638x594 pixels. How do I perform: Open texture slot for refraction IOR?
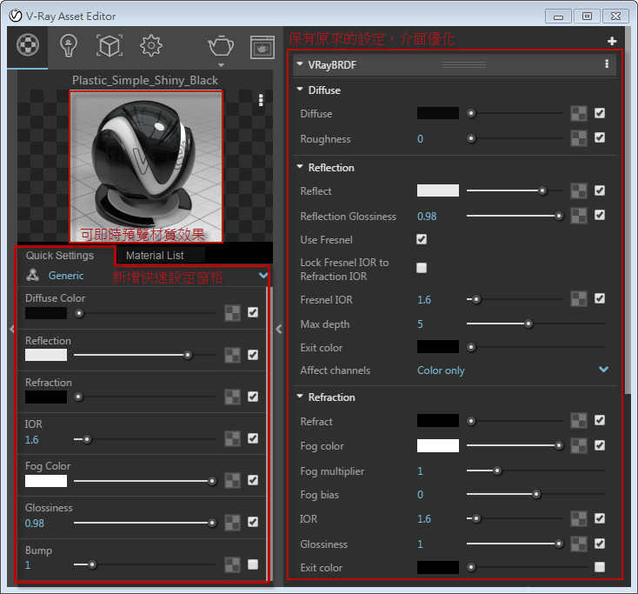tap(578, 518)
